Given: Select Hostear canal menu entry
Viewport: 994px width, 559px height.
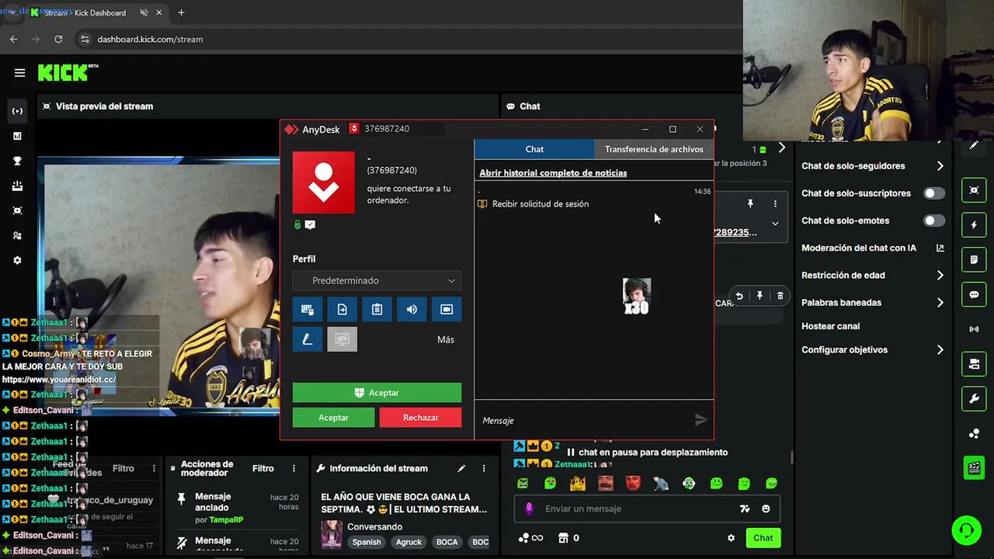Looking at the screenshot, I should pyautogui.click(x=830, y=326).
